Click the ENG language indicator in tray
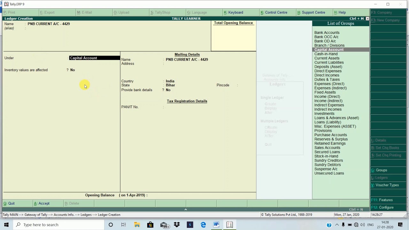This screenshot has width=409, height=230. pos(371,225)
